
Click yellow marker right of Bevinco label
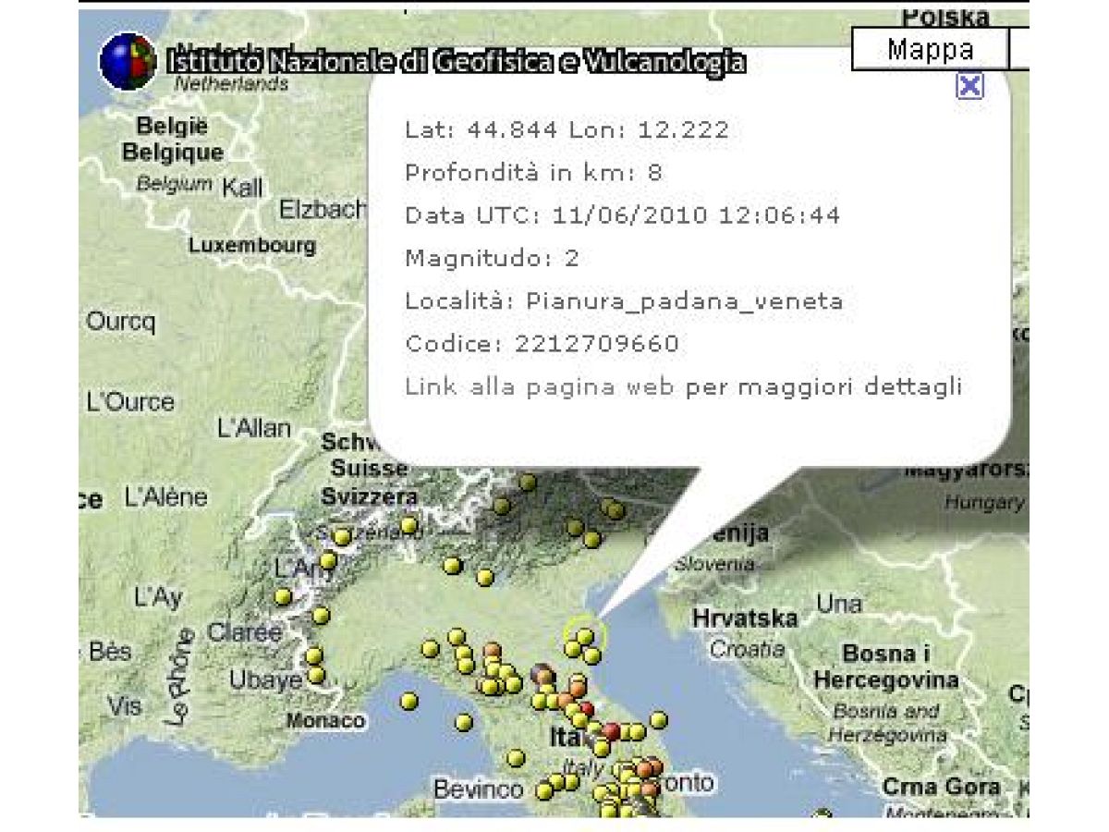pyautogui.click(x=544, y=791)
